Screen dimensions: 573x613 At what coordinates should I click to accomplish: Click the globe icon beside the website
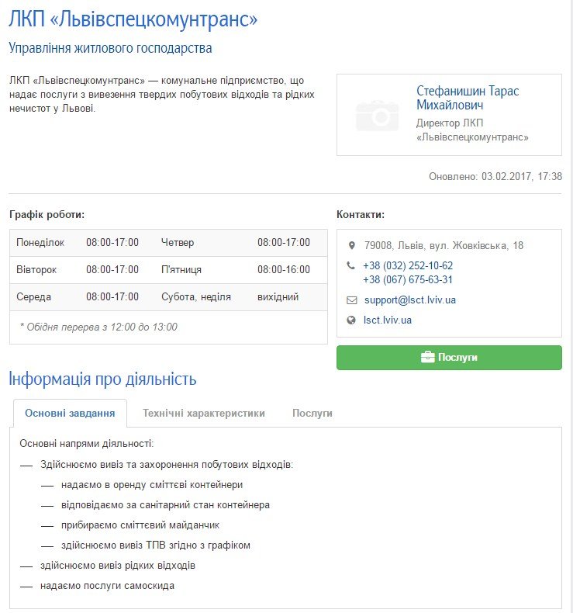click(351, 320)
